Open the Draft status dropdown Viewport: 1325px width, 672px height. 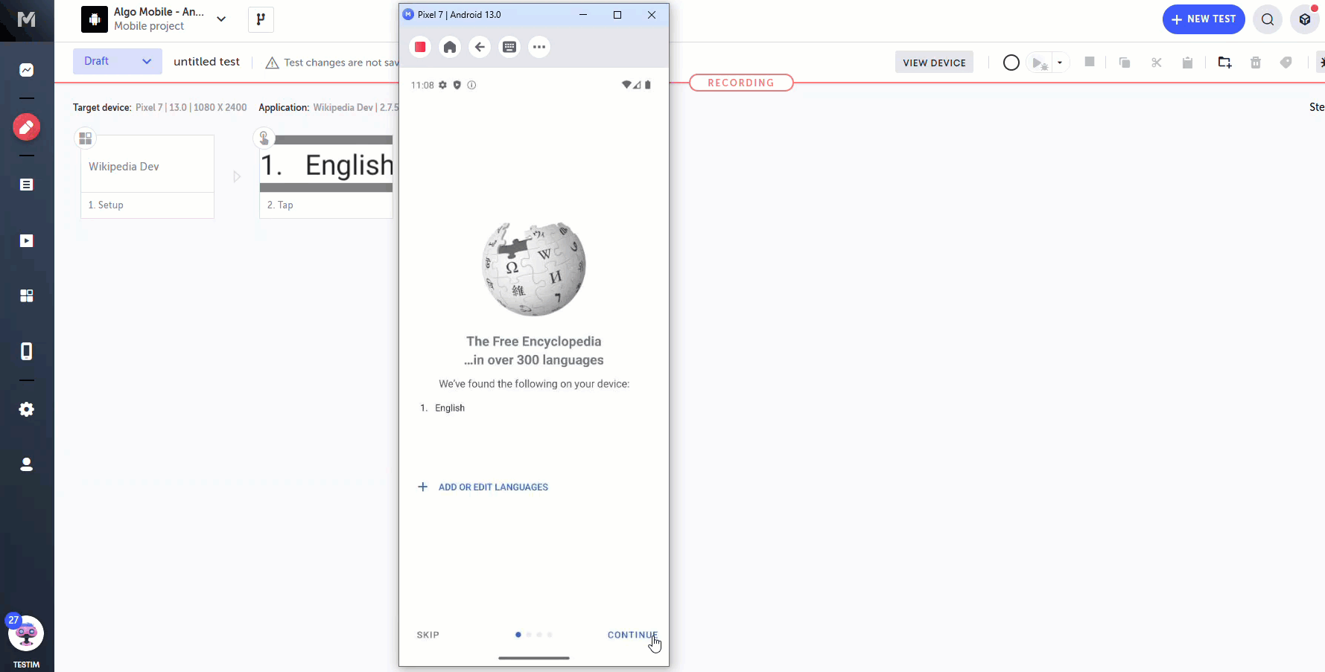pyautogui.click(x=118, y=61)
